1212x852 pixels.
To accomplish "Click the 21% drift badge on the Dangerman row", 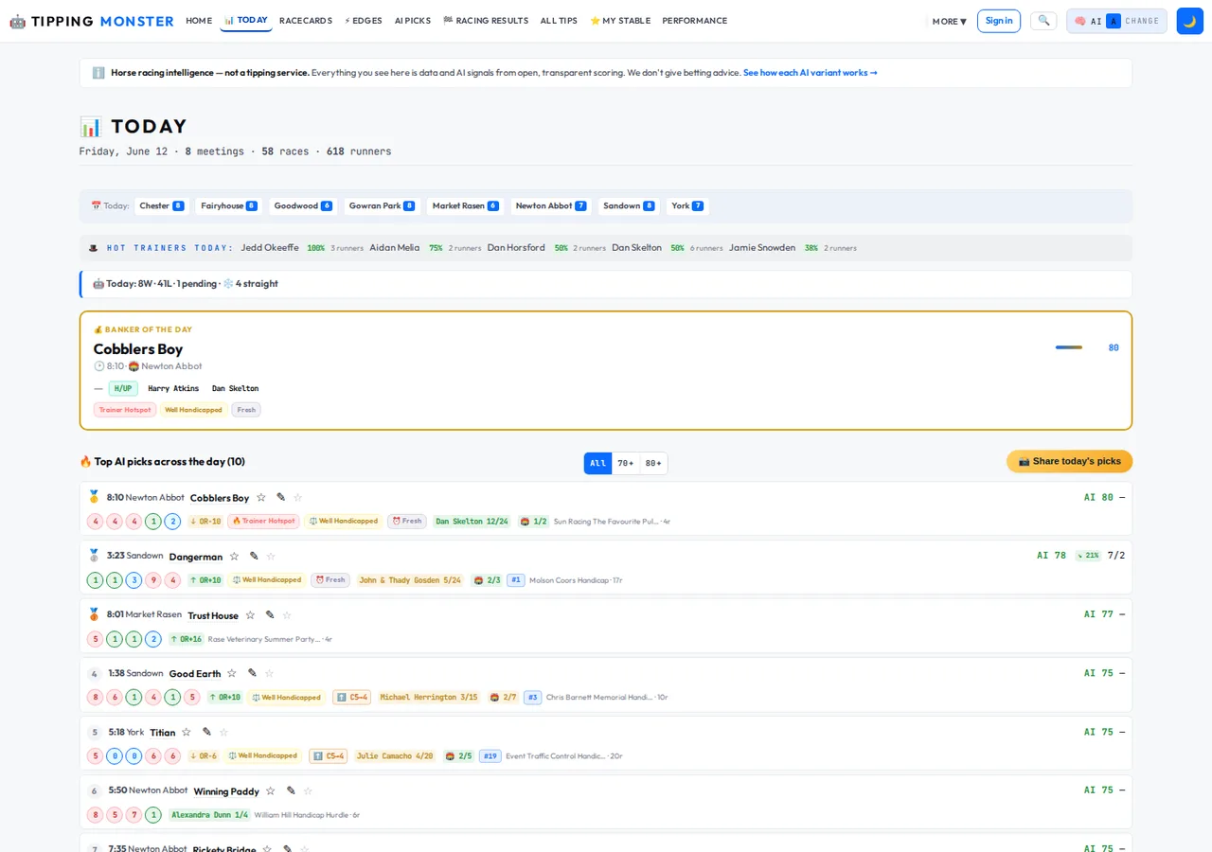I will click(x=1088, y=556).
